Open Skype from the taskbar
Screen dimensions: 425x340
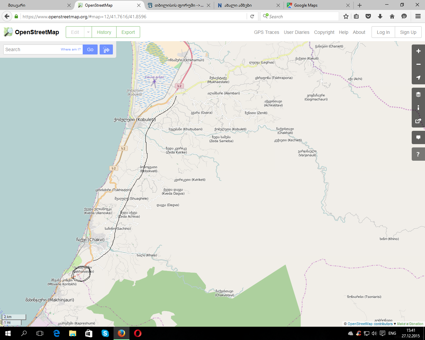point(105,333)
